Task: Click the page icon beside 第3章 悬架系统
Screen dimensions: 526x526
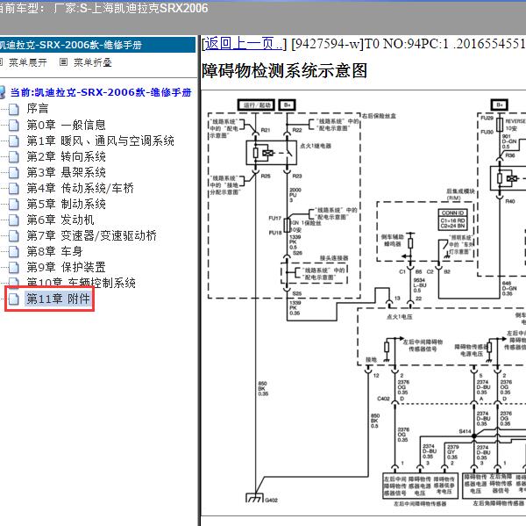Action: pyautogui.click(x=14, y=172)
